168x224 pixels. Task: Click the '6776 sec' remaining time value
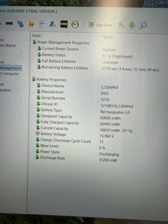coord(131,69)
